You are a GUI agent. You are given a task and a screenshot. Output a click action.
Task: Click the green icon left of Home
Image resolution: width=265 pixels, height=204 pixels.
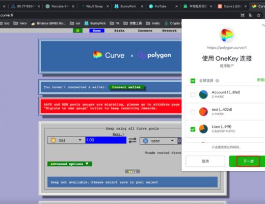(x=78, y=31)
